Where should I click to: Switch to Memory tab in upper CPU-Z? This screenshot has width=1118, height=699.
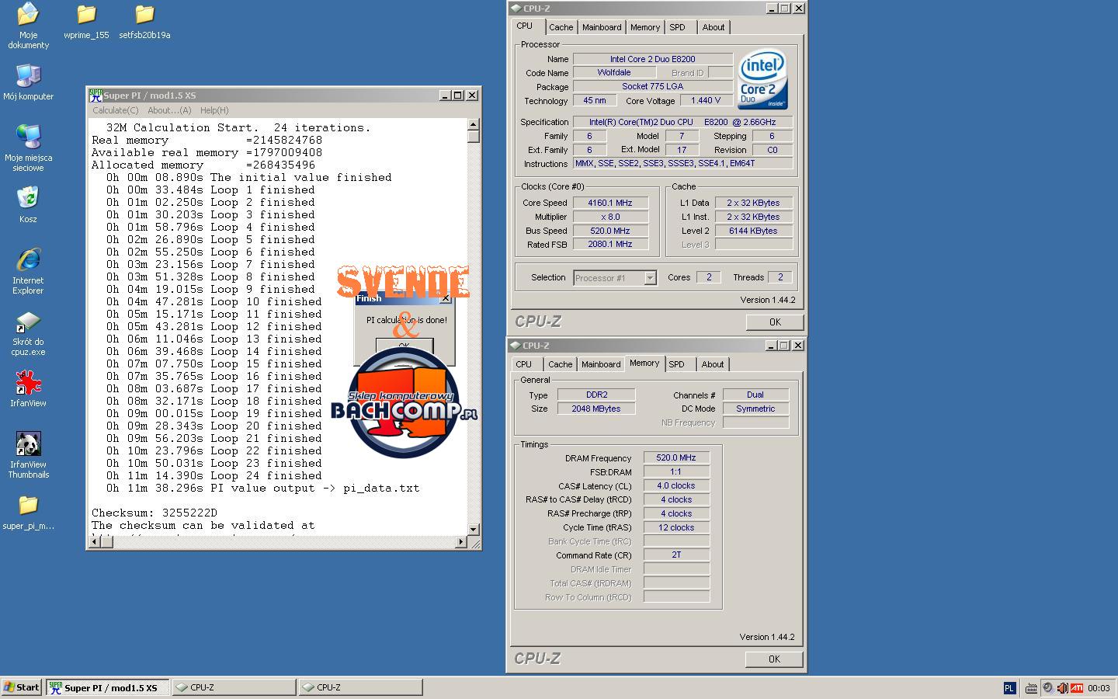[645, 27]
